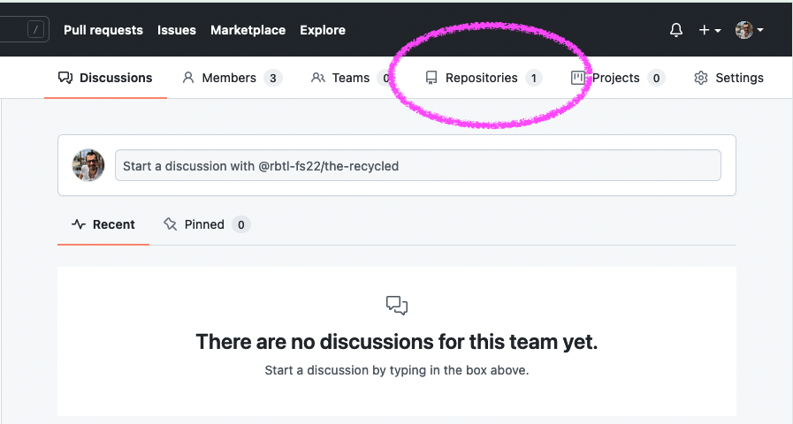
Task: Open the Repositories tab
Action: (481, 78)
